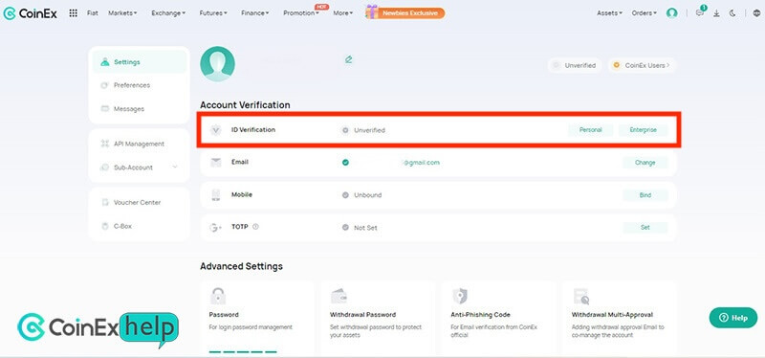This screenshot has width=765, height=358.
Task: Click the API Management sidebar icon
Action: click(x=104, y=144)
